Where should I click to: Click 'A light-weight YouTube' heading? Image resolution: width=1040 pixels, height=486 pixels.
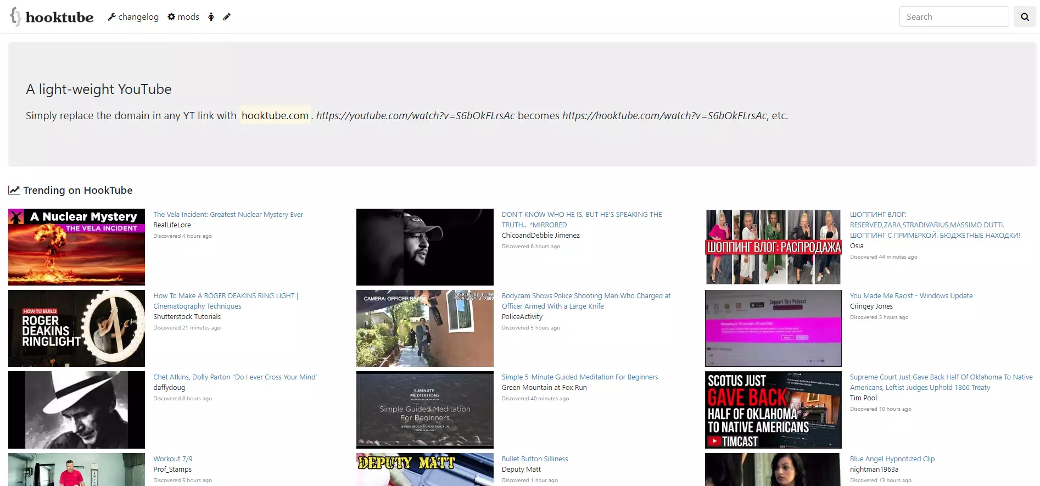(99, 89)
